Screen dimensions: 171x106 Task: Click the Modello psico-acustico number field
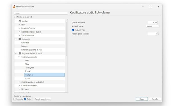click(x=152, y=34)
